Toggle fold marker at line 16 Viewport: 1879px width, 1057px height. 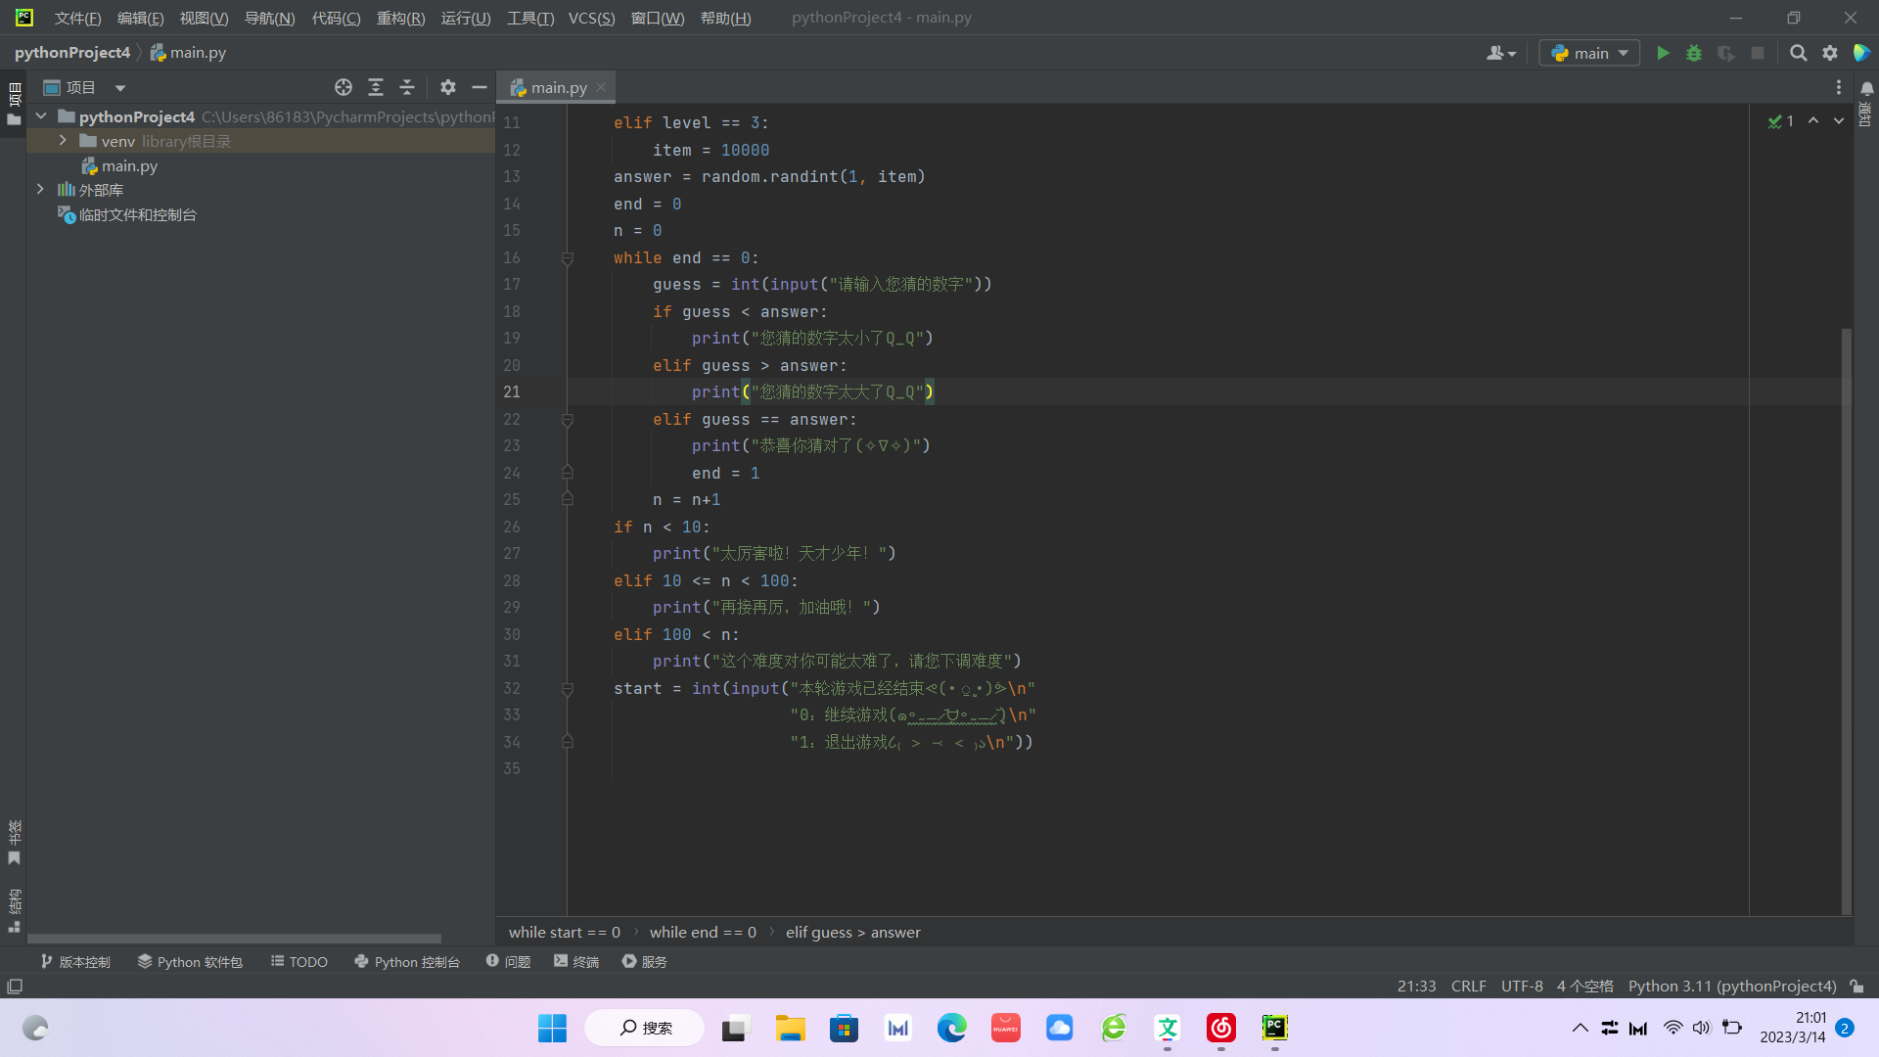coord(567,258)
